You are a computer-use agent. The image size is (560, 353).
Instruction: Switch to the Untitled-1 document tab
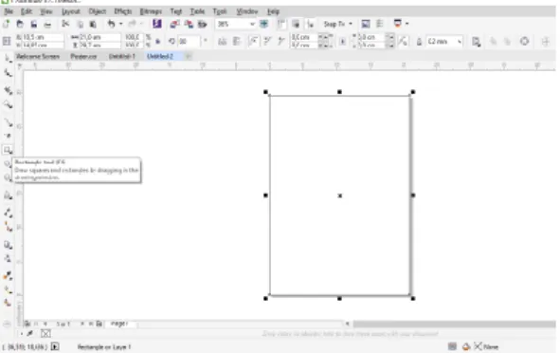(122, 57)
